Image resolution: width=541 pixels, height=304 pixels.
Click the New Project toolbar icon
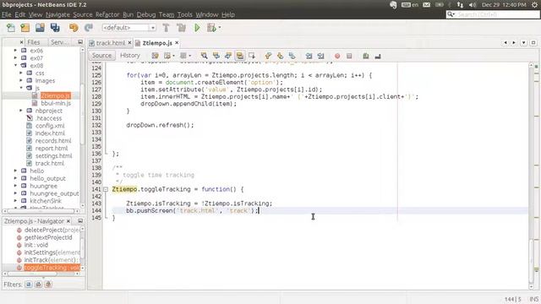25,28
